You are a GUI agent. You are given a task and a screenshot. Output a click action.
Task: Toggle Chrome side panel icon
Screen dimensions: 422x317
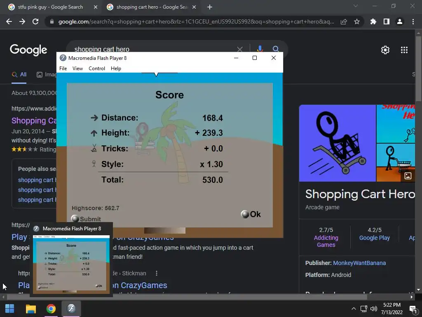tap(387, 21)
